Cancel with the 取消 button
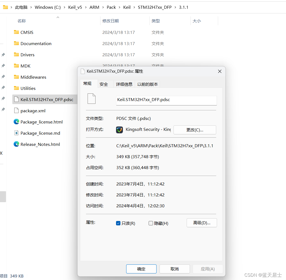 point(175,269)
